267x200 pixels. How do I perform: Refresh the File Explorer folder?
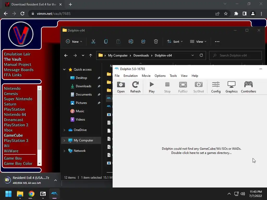tap(201, 55)
